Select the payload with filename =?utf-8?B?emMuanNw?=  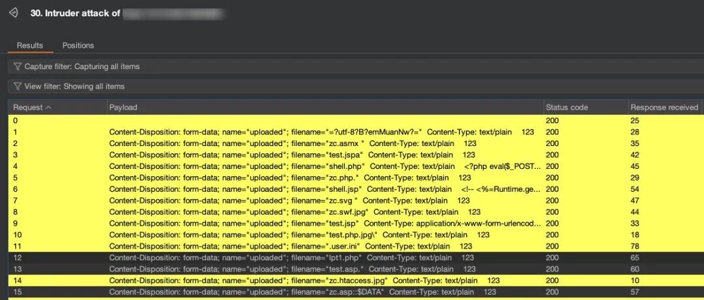356,132
